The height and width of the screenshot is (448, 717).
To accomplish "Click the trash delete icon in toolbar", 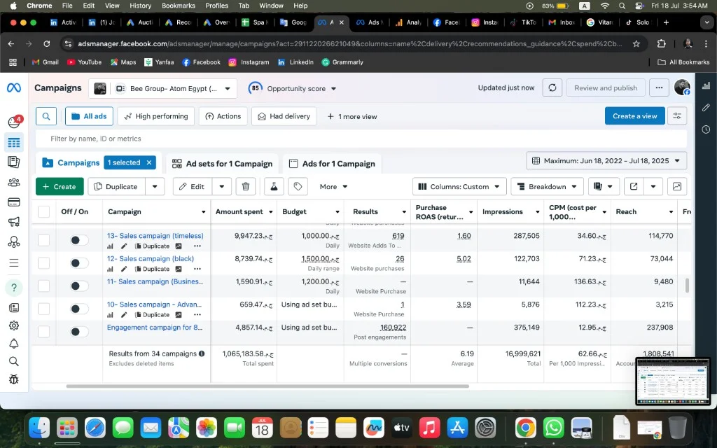I will pos(246,186).
